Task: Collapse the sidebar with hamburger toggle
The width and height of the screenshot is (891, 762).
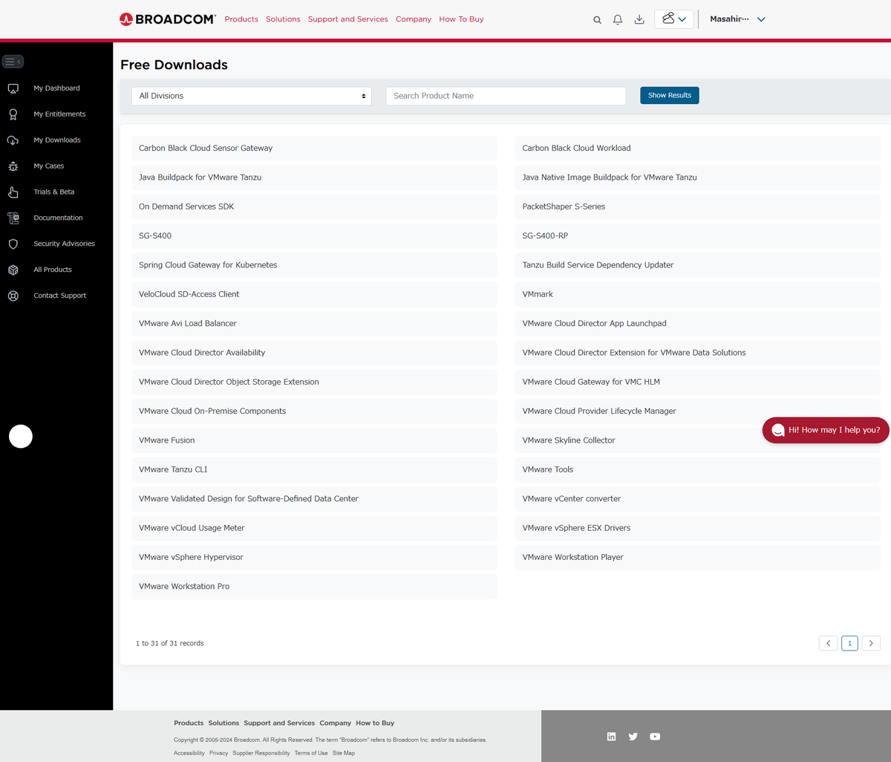Action: 13,62
